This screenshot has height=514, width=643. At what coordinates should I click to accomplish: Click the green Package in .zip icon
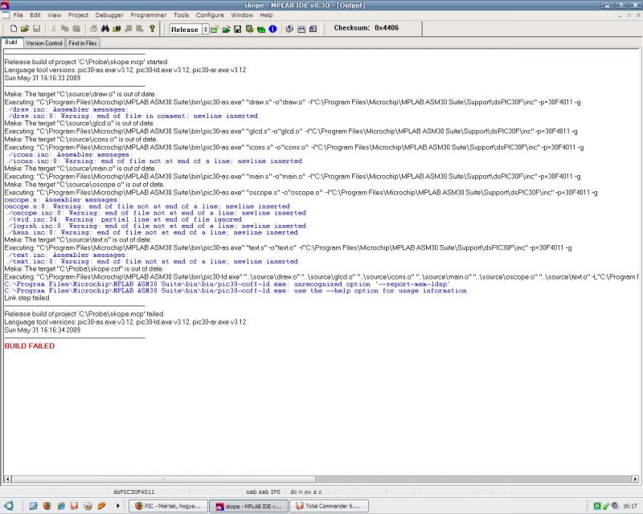point(260,29)
